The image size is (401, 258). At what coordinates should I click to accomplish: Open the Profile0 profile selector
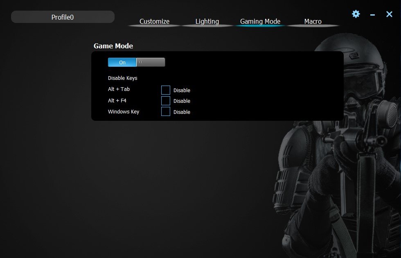[x=63, y=17]
